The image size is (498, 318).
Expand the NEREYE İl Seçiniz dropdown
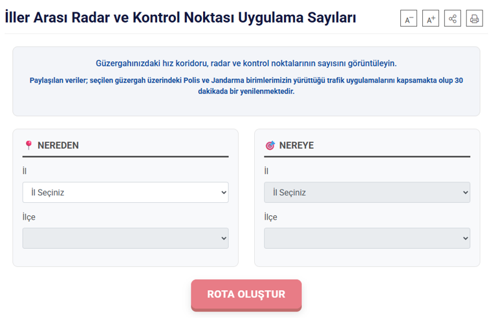367,192
